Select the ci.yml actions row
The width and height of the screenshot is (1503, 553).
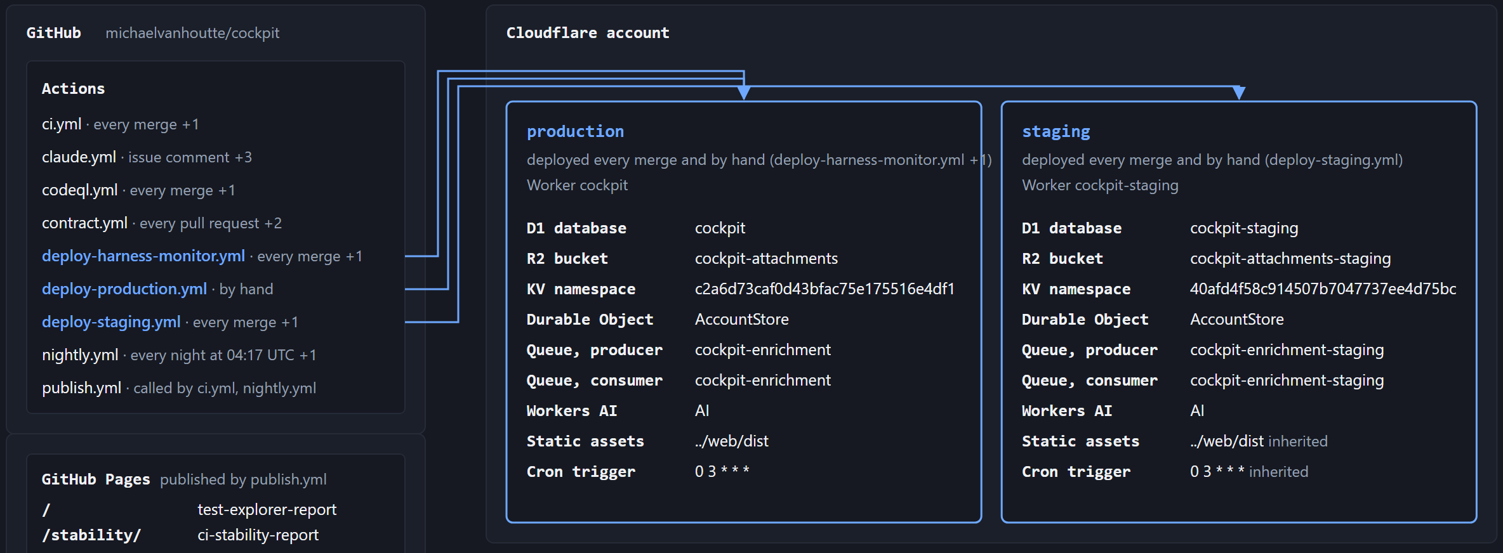(121, 124)
